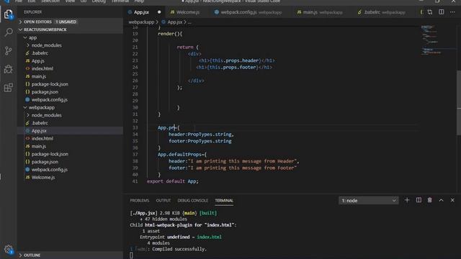
Task: Select the TERMINAL panel tab
Action: tap(224, 201)
